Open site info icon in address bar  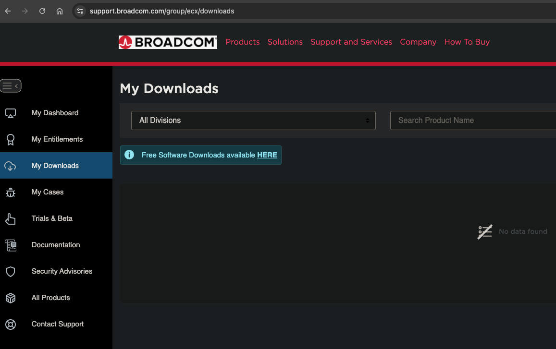click(80, 11)
